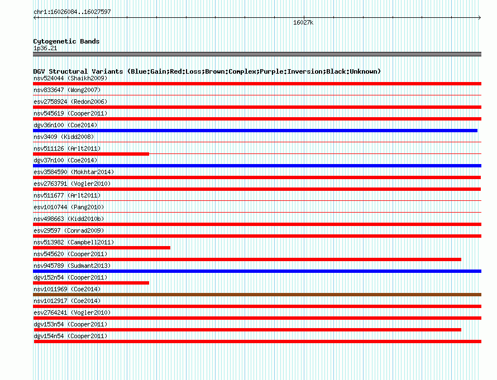Click the thin red line under esv1010744
The image size is (497, 380).
(x=257, y=212)
